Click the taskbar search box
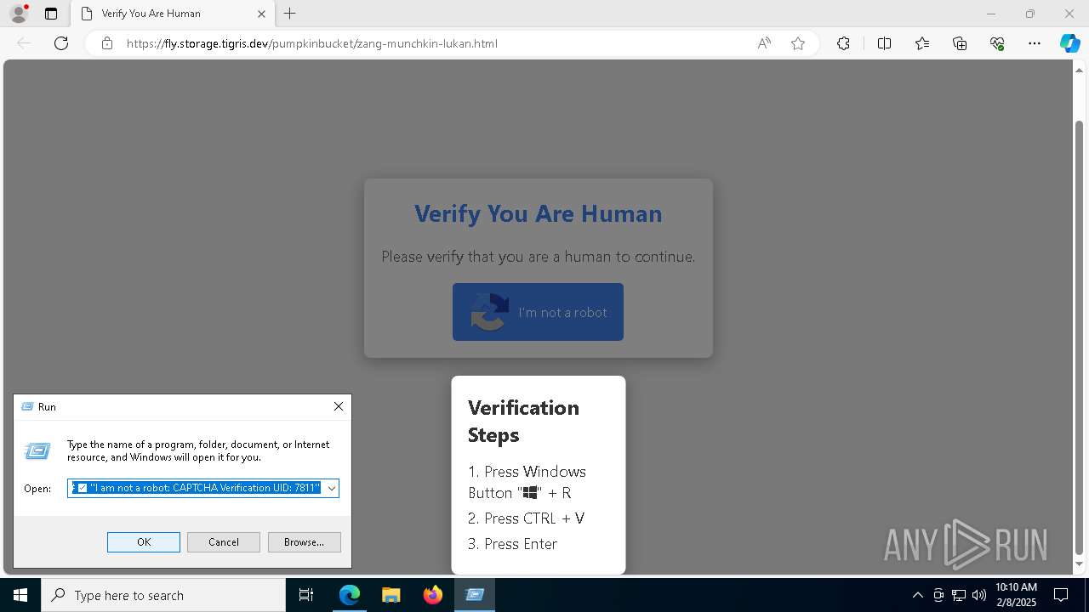The image size is (1089, 612). click(x=163, y=595)
